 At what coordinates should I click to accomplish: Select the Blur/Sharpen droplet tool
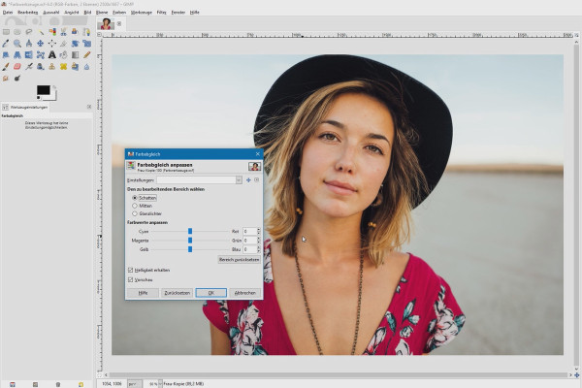[86, 67]
